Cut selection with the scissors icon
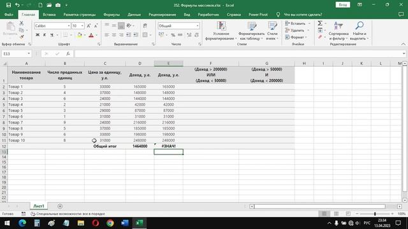 click(x=22, y=24)
